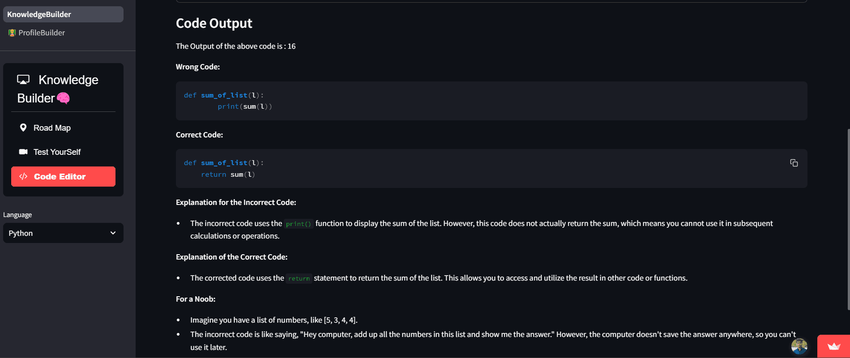850x358 pixels.
Task: Click the Road Map pin icon
Action: (23, 128)
